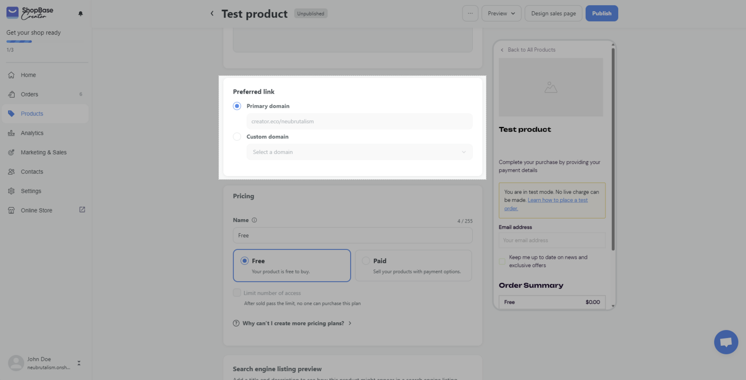The width and height of the screenshot is (746, 380).
Task: Open the Select a domain dropdown
Action: (359, 152)
